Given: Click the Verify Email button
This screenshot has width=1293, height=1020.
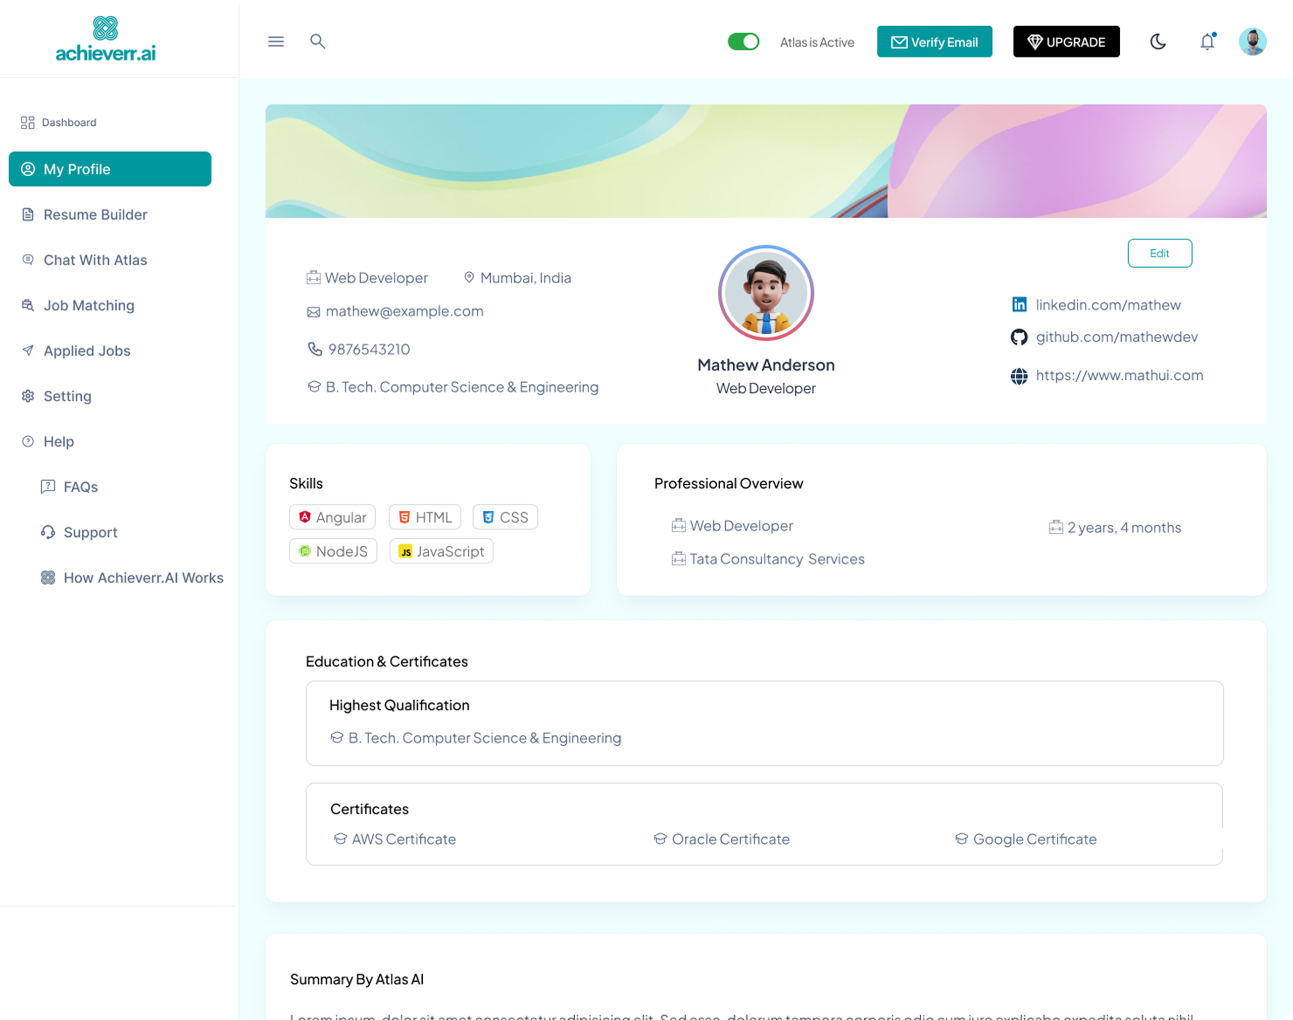Looking at the screenshot, I should (x=934, y=42).
